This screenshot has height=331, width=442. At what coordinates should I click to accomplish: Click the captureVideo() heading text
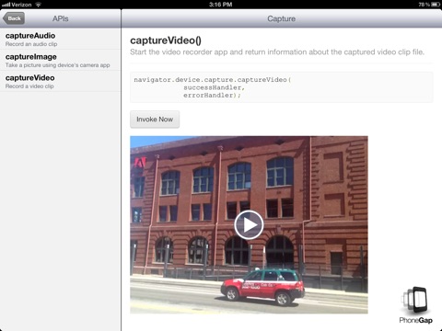[x=166, y=40]
